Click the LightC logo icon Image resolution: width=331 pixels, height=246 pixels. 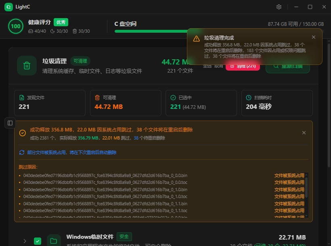click(x=8, y=7)
